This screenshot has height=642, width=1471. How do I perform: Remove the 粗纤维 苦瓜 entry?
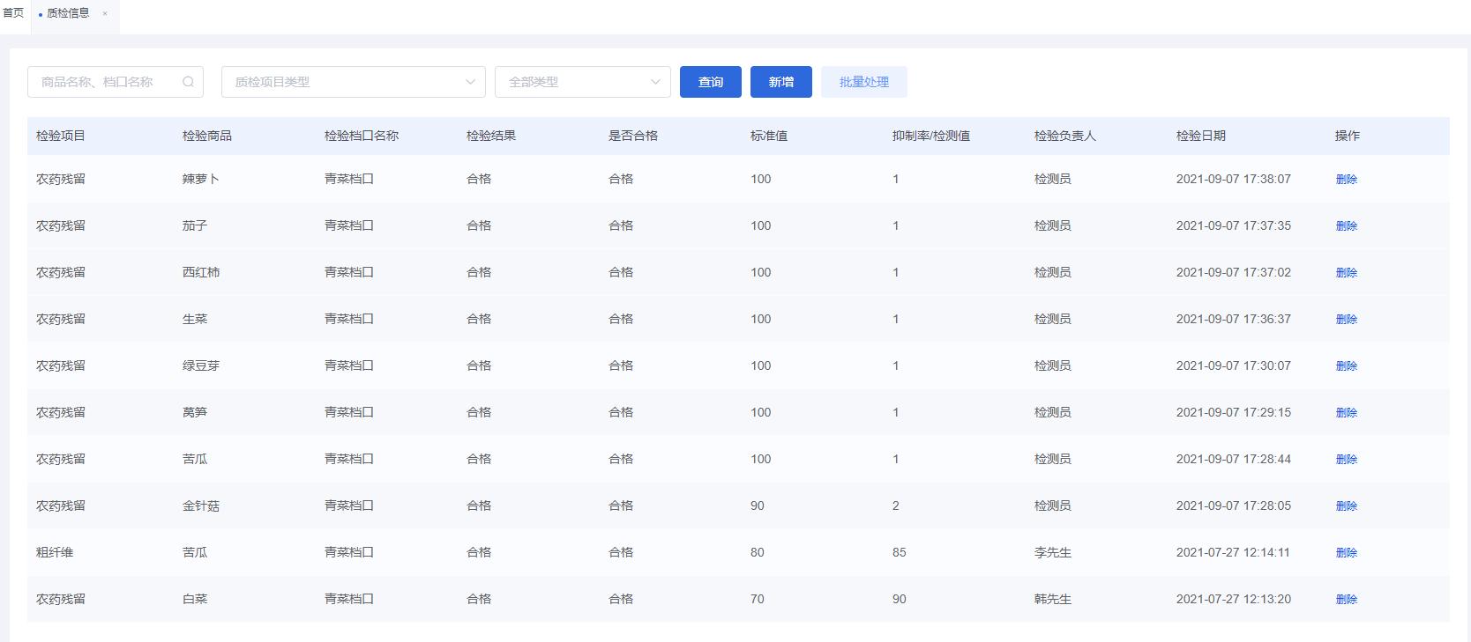1346,552
